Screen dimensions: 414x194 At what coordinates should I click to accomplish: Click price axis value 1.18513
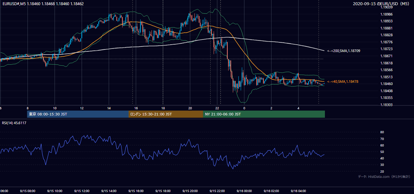[386, 77]
